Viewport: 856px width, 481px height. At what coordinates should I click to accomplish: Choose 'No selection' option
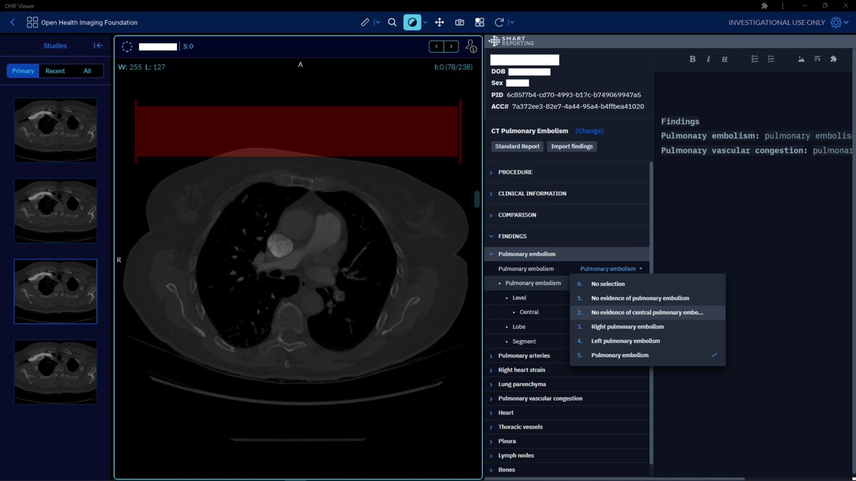[x=648, y=284]
